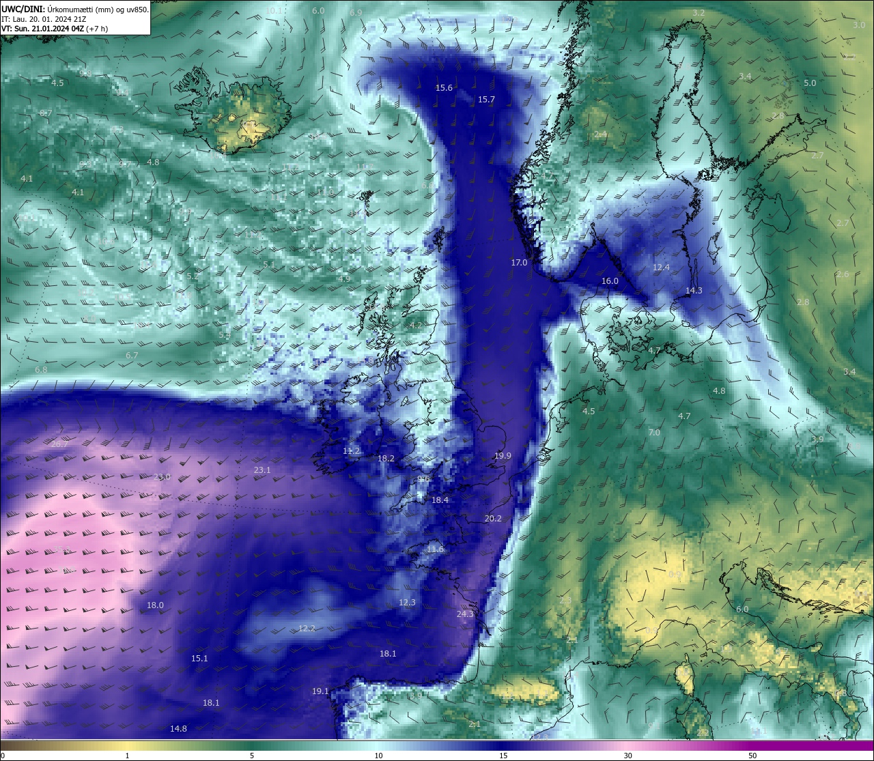Screen dimensions: 874x761
Task: Select the 7.0 value on the map
Action: point(654,433)
